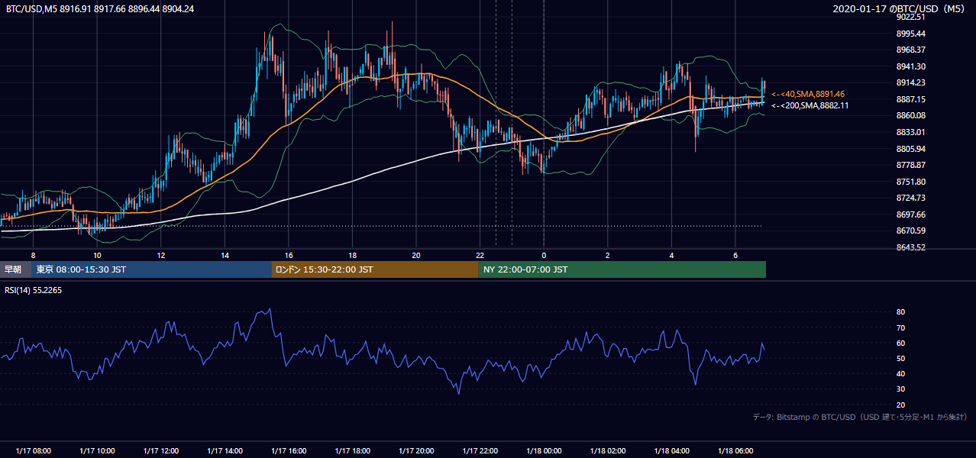This screenshot has height=458, width=976.
Task: Click price axis value 8778.87
Action: [912, 165]
